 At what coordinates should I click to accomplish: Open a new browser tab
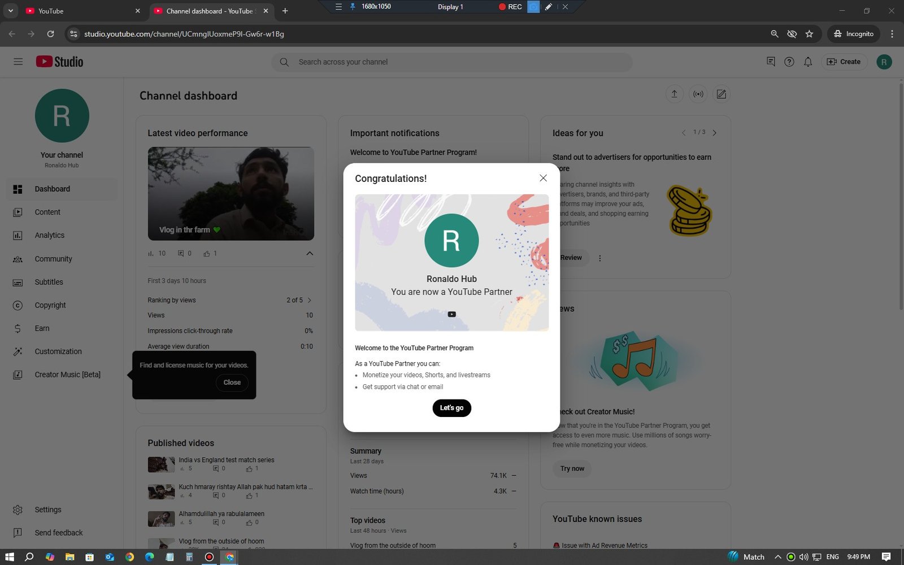[285, 11]
